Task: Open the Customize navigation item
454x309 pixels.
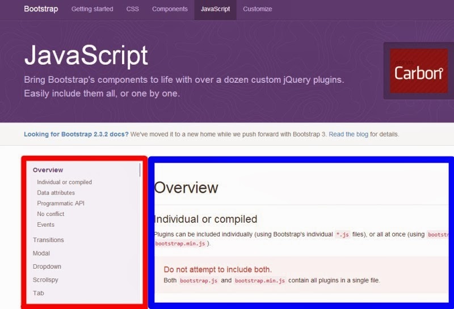Action: click(x=258, y=9)
